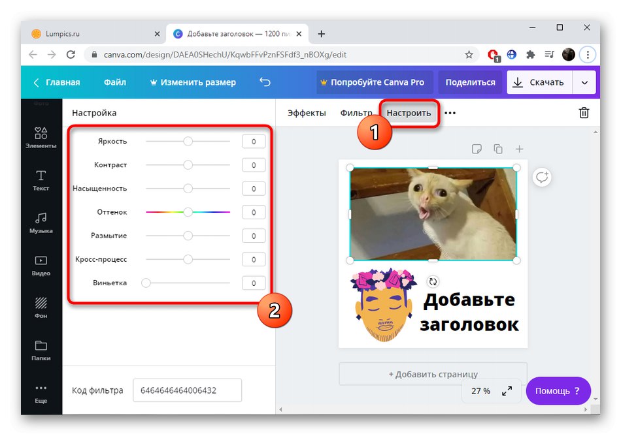The height and width of the screenshot is (436, 621).
Task: Select the Текст tool in the sidebar
Action: [x=41, y=181]
